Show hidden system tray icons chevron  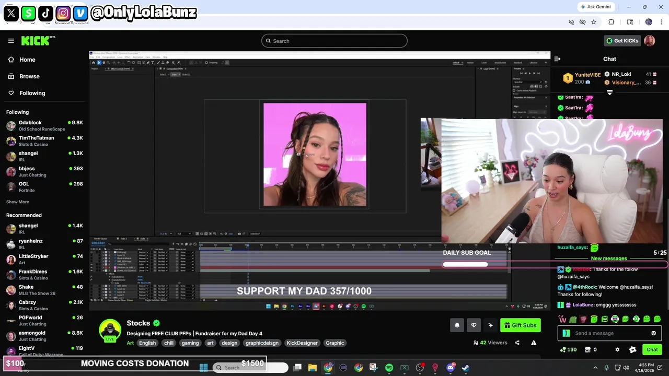(x=595, y=368)
